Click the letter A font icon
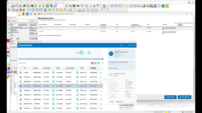This screenshot has width=202, height=113. [x=94, y=6]
